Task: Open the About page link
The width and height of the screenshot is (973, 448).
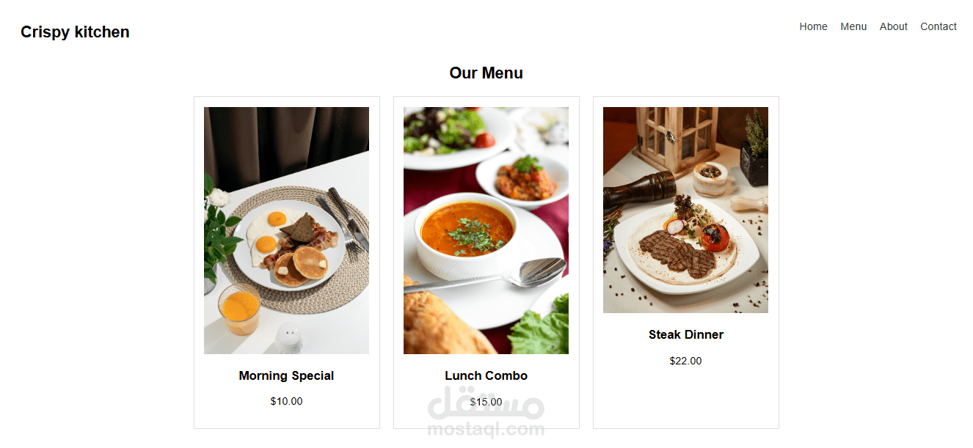Action: click(x=893, y=26)
